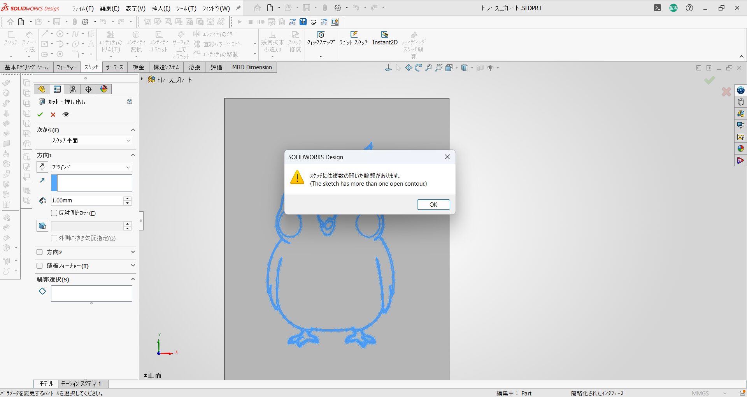Select the pan tool in view toolbar
747x397 pixels.
click(409, 68)
